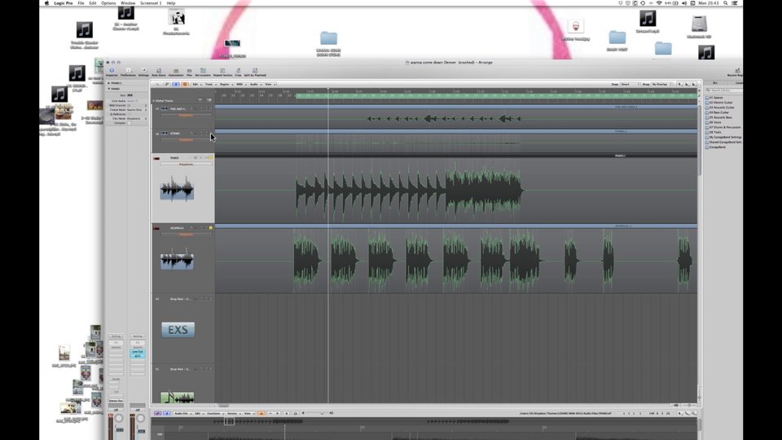
Task: Expand the PIANO.1 disclosure triangle in Inspector
Action: coord(108,83)
